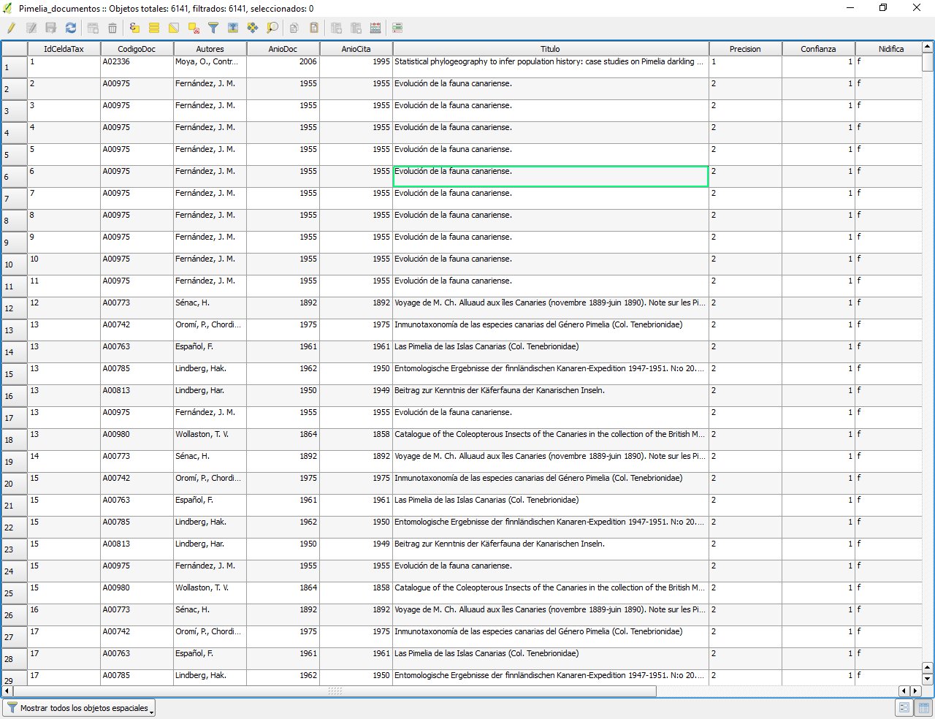Screen dimensions: 935x719
Task: Reload the attribute table
Action: tap(71, 28)
